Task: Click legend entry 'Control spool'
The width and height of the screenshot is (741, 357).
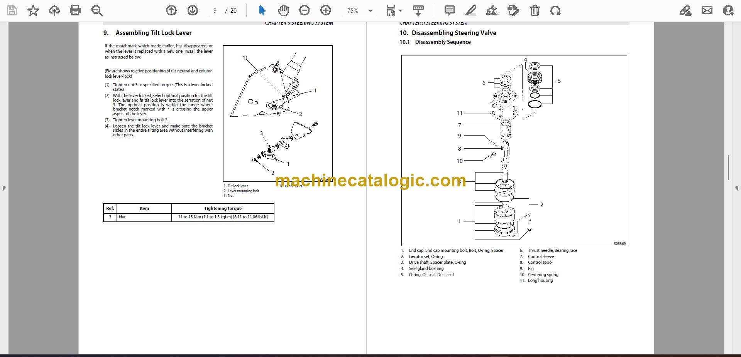Action: point(540,262)
